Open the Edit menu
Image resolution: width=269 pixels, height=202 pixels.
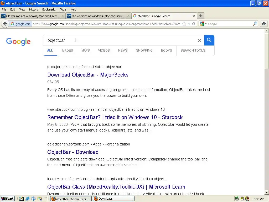coord(13,9)
